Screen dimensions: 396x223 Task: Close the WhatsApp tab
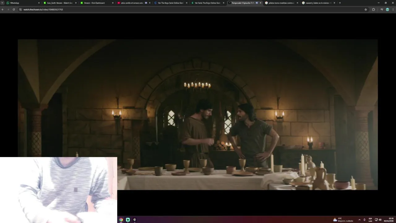tap(39, 3)
